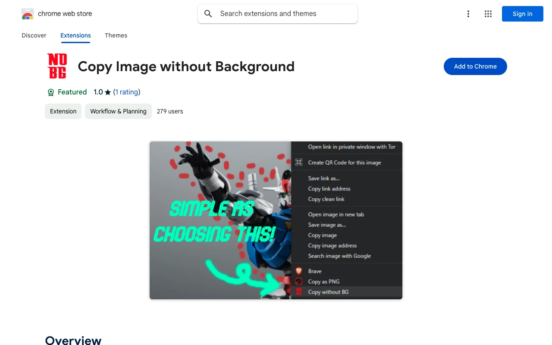Click the search magnifier icon
The width and height of the screenshot is (552, 345).
coord(208,14)
